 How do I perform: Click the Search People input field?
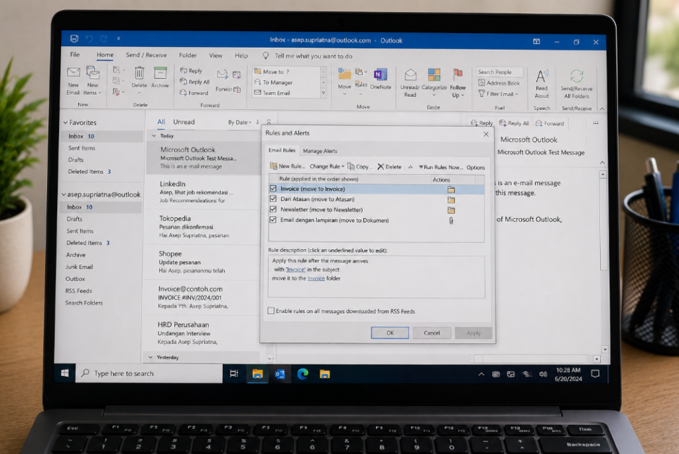tap(499, 72)
